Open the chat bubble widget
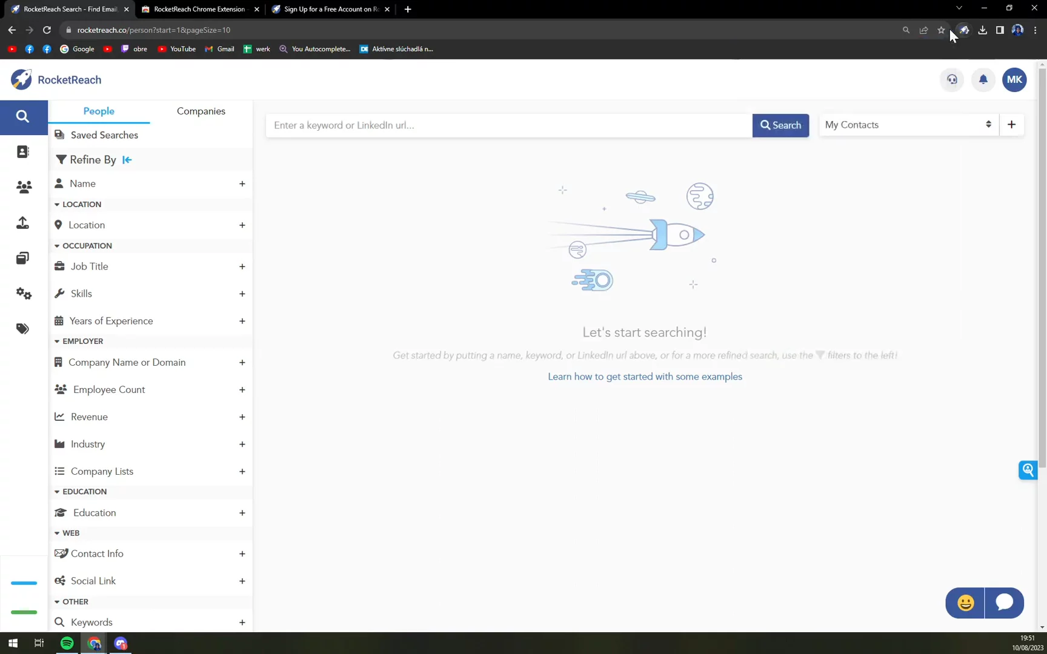Screen dimensions: 1047x654 [x=1004, y=603]
